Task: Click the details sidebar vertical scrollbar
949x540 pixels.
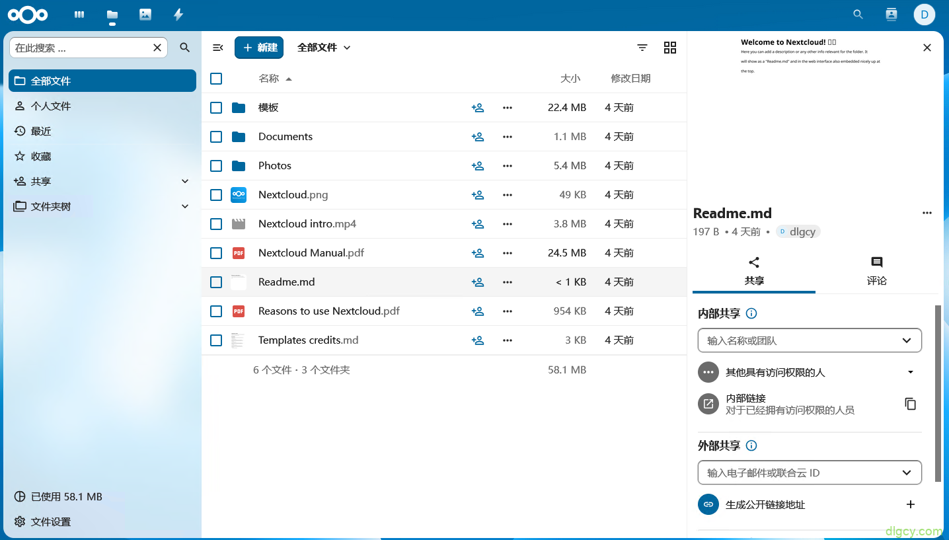Action: [x=937, y=394]
